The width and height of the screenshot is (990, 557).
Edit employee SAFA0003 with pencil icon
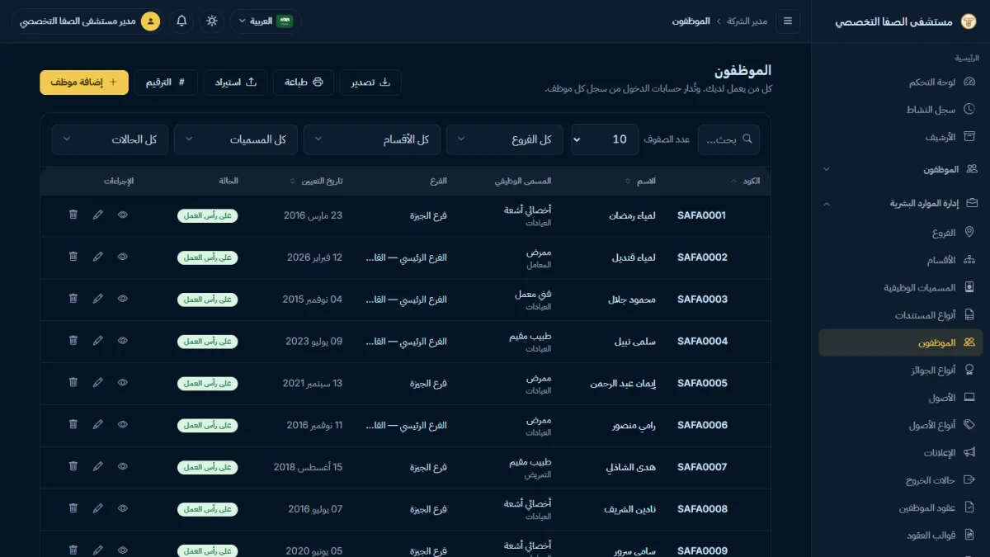pyautogui.click(x=98, y=299)
